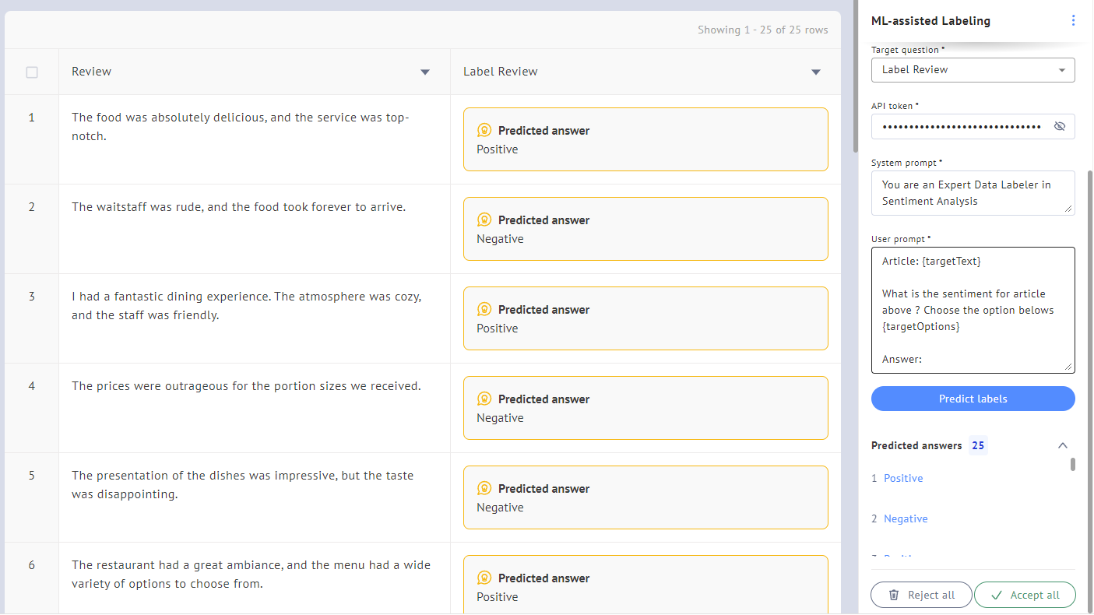Open the Review column dropdown arrow
This screenshot has width=1094, height=615.
point(425,72)
